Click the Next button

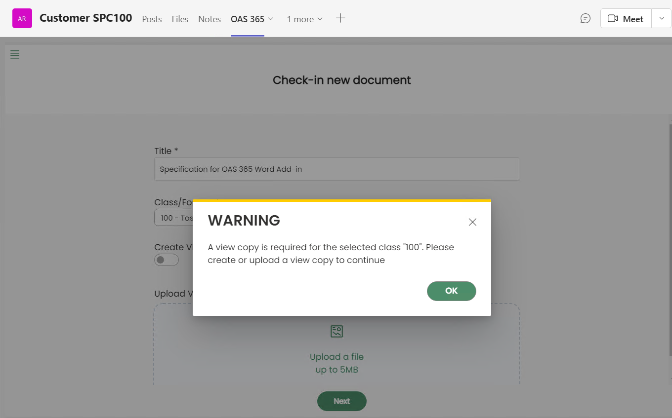[341, 401]
